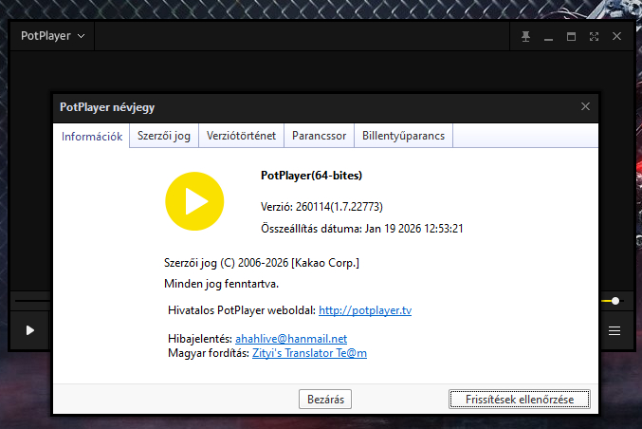Open the playlist hamburger menu icon
642x429 pixels.
click(614, 330)
